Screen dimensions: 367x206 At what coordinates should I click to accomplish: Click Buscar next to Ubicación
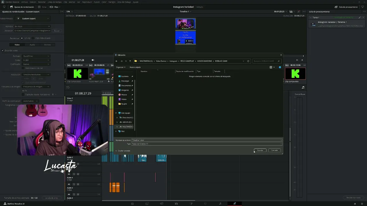click(x=57, y=31)
